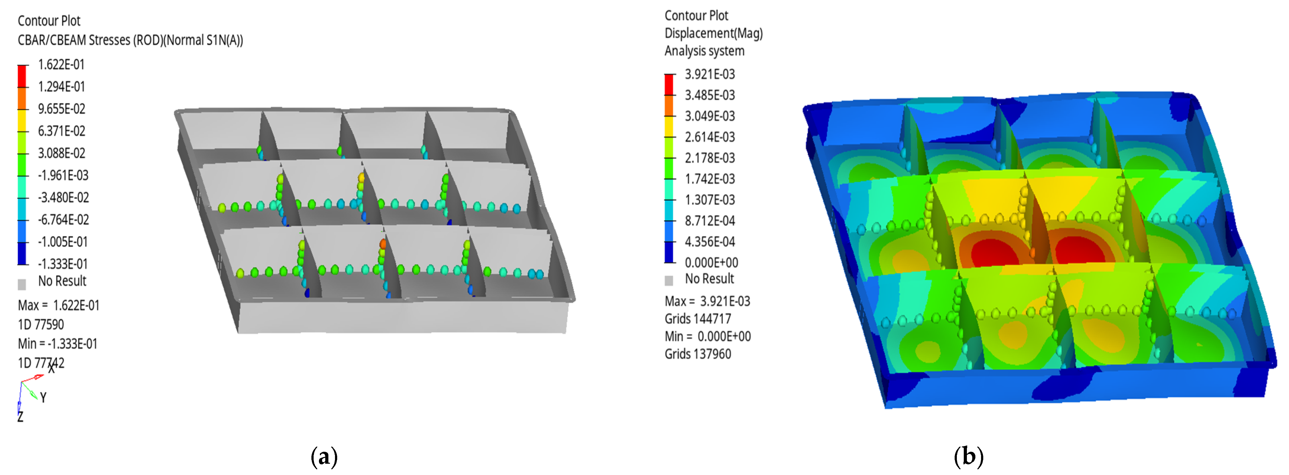The image size is (1289, 475).
Task: Click the dark blue legend swatch, left plot
Action: point(22,253)
